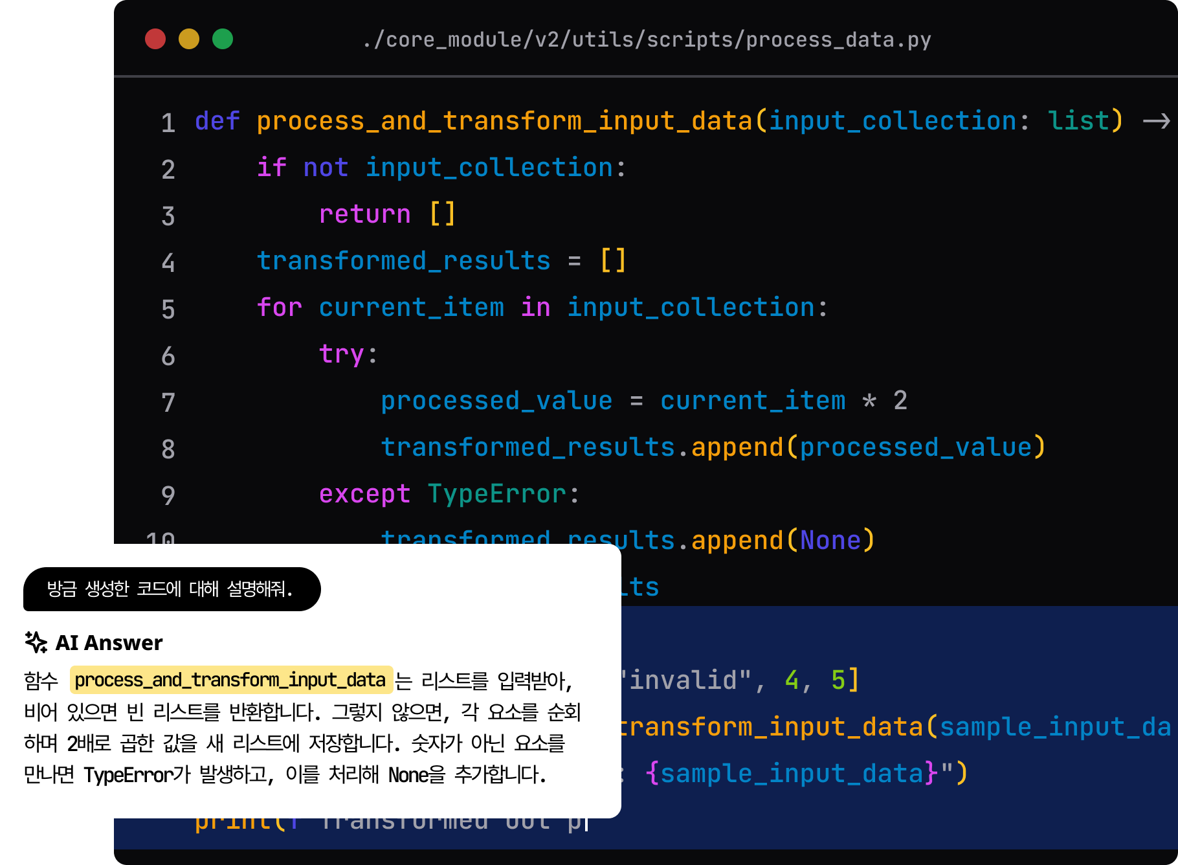The width and height of the screenshot is (1178, 865).
Task: Click the yellow traffic light button
Action: pyautogui.click(x=188, y=39)
